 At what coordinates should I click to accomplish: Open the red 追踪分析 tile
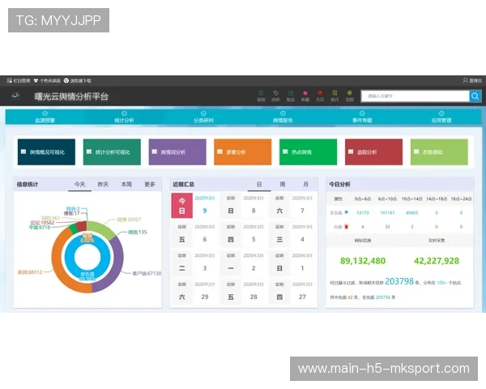(373, 152)
